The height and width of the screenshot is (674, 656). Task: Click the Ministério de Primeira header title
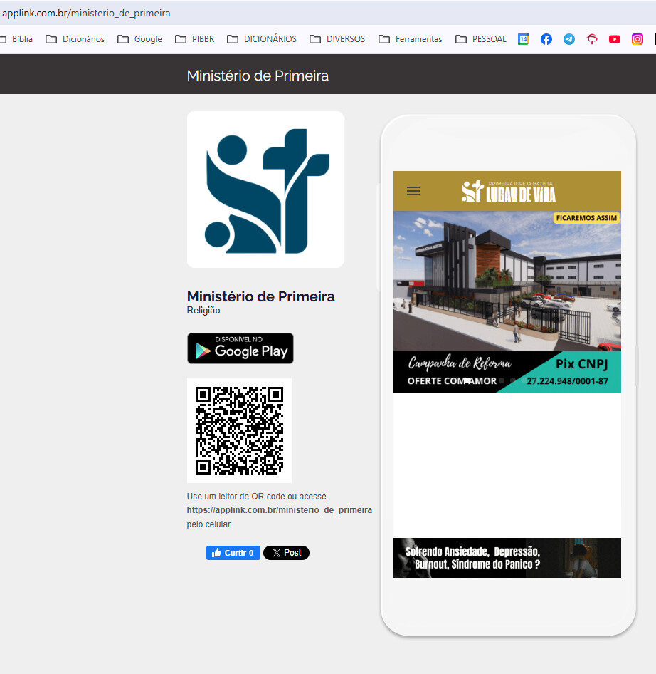258,76
